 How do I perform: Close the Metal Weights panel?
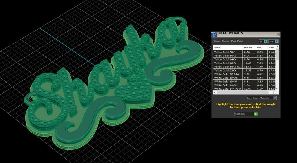pos(278,34)
